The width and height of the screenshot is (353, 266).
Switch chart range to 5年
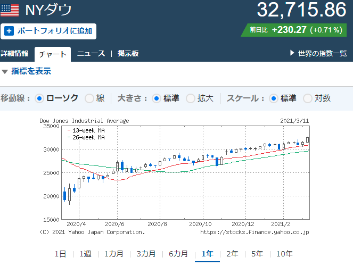point(257,254)
